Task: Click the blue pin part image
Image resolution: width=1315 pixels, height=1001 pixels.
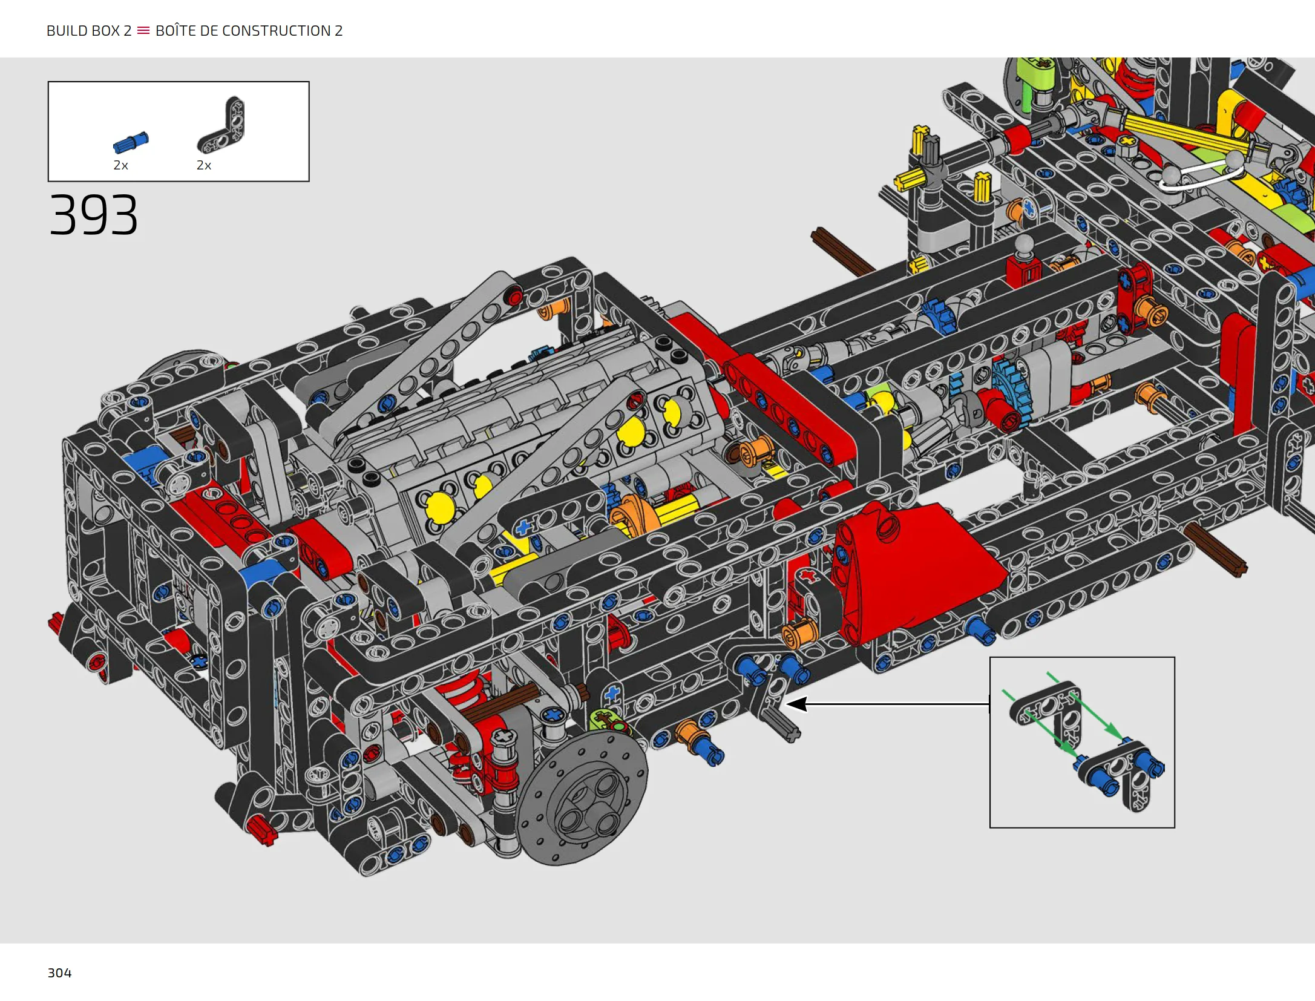Action: click(131, 142)
